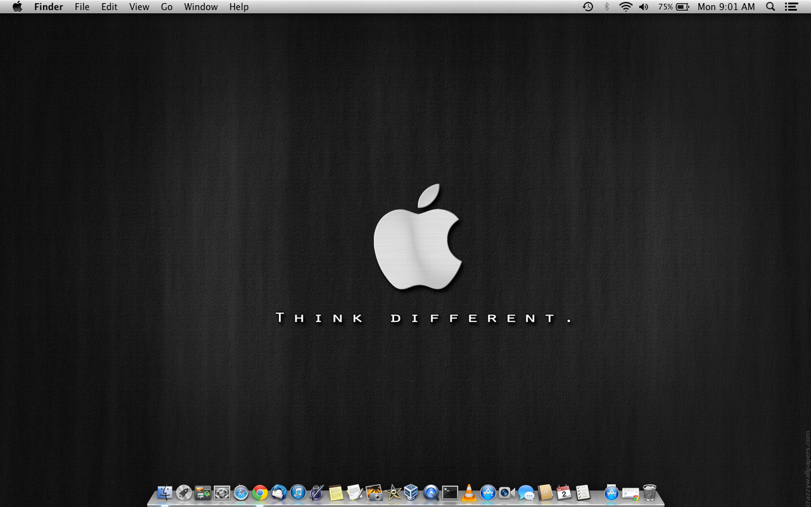
Task: Click the Bluetooth status icon
Action: click(606, 7)
